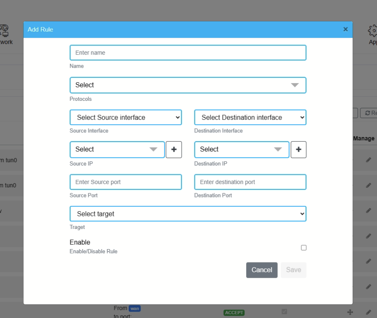Focus the Enter name input field

(x=188, y=53)
